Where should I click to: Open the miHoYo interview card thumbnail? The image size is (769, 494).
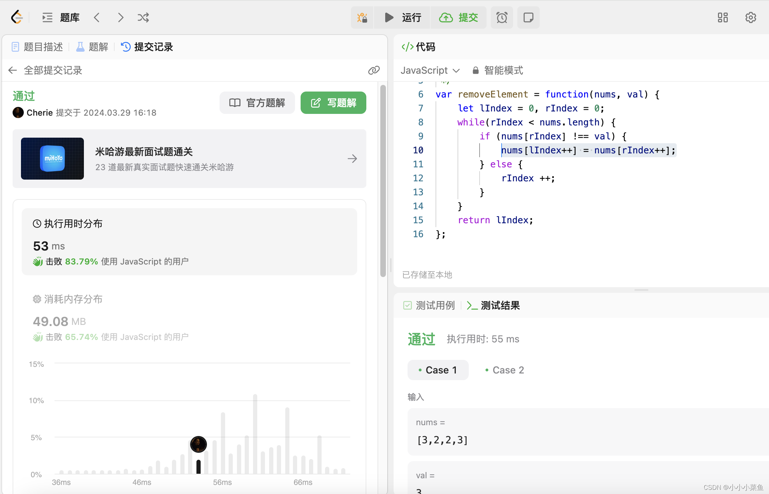pos(52,158)
